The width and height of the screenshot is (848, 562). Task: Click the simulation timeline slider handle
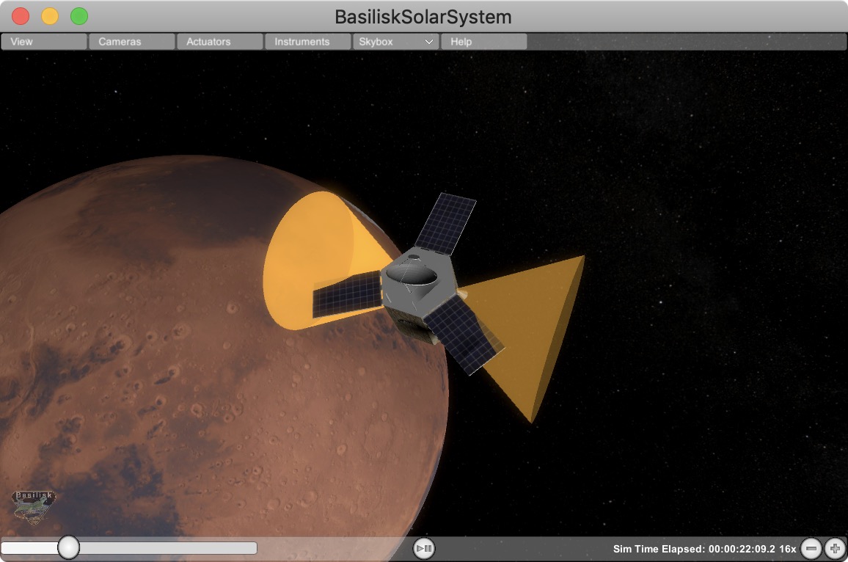68,547
